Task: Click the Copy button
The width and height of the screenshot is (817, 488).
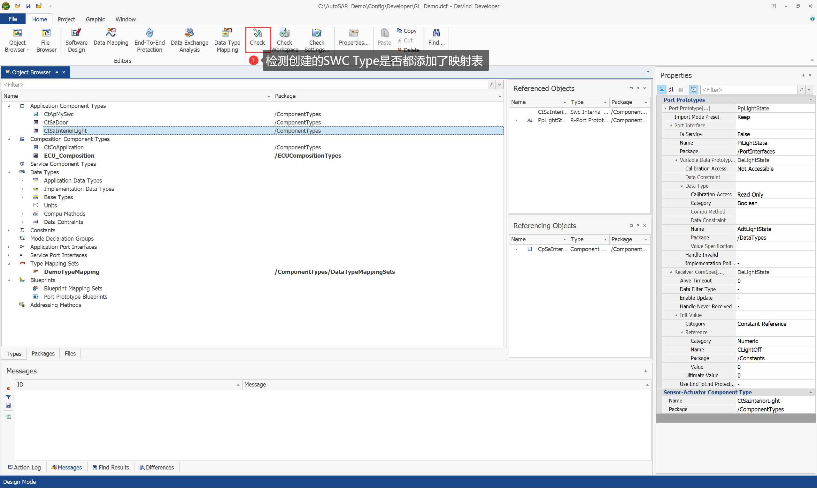Action: [407, 31]
